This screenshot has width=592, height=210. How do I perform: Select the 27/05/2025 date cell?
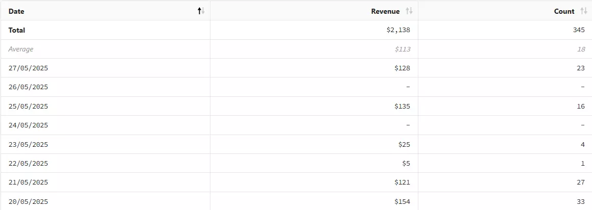(28, 68)
